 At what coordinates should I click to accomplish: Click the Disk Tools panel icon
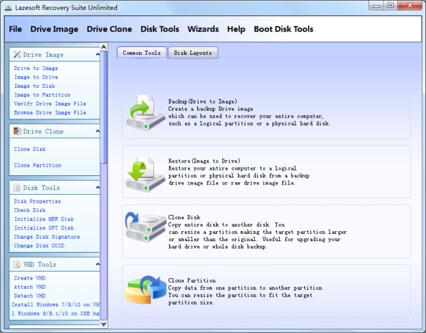17,188
